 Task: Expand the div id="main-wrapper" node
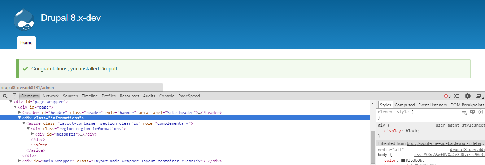pyautogui.click(x=20, y=161)
